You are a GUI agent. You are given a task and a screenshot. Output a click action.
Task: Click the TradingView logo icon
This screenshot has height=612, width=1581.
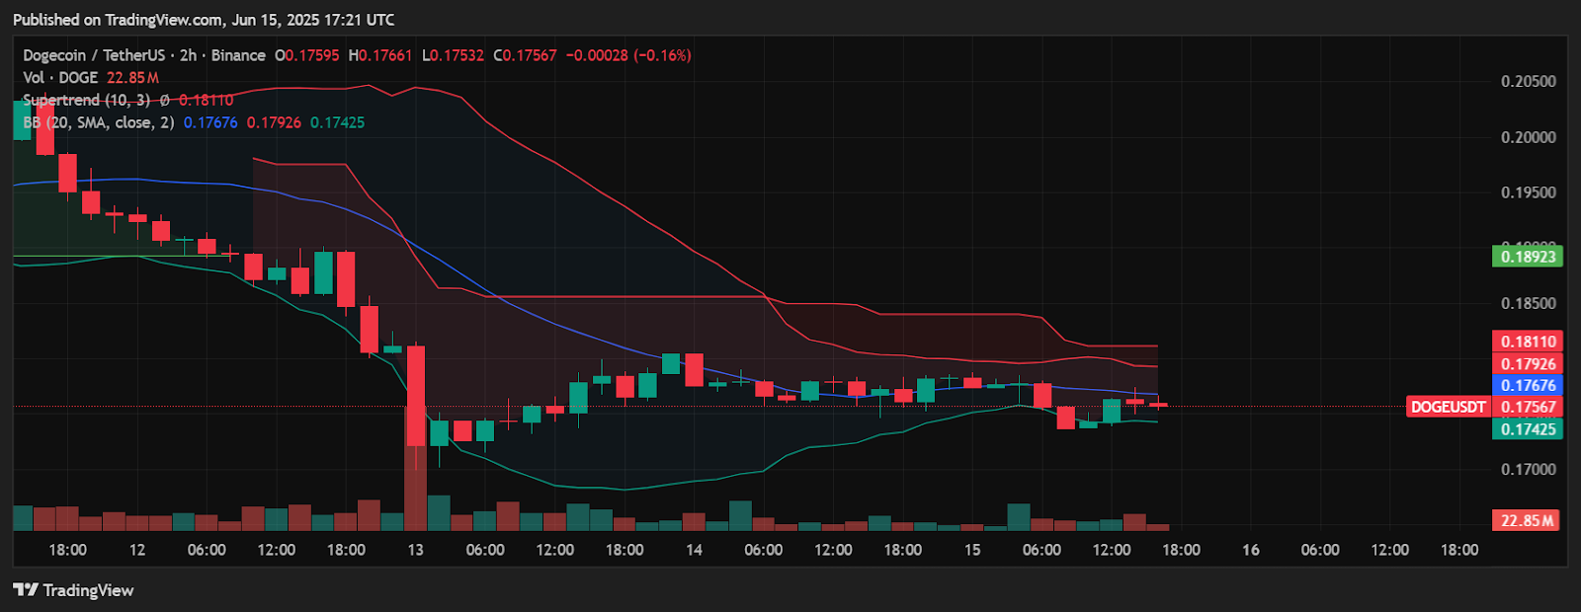pyautogui.click(x=26, y=590)
